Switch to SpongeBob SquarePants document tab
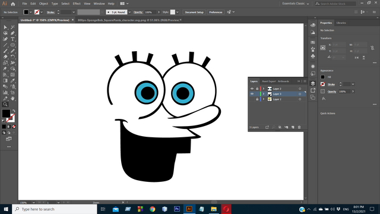380x214 pixels. pyautogui.click(x=128, y=20)
